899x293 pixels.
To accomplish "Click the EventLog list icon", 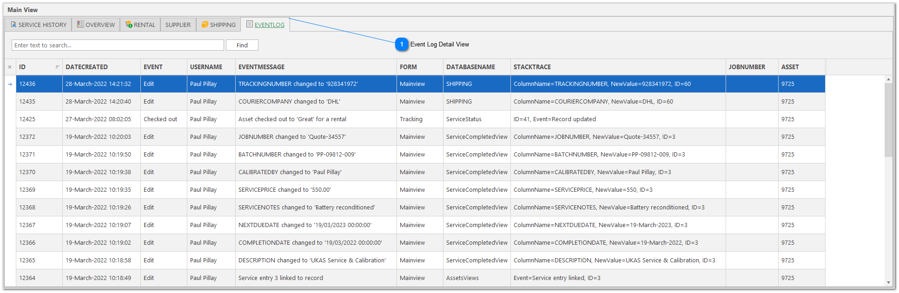I will click(250, 24).
